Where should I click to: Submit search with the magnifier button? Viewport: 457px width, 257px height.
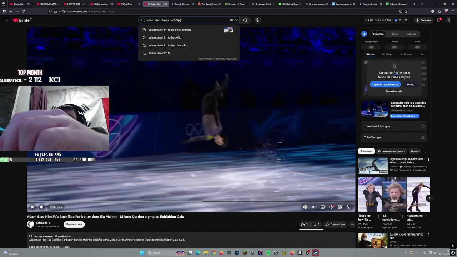click(245, 20)
